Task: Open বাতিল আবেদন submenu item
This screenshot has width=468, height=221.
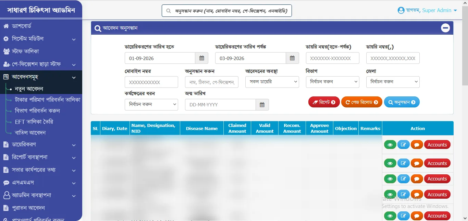Action: (x=30, y=133)
